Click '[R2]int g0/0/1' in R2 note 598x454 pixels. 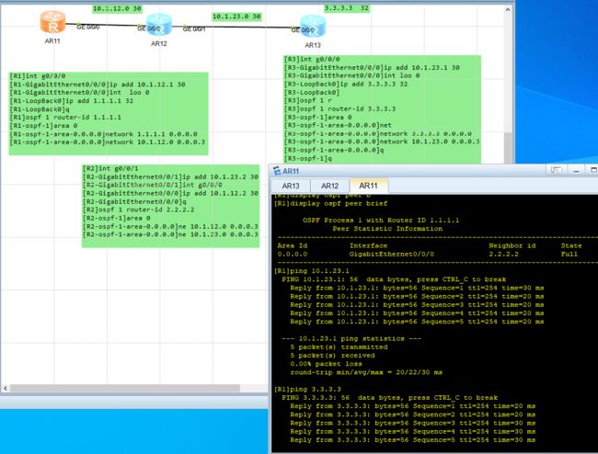(x=110, y=168)
